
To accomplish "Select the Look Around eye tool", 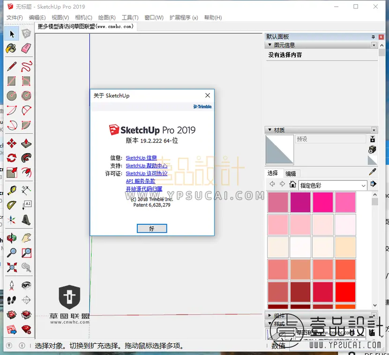I will [x=26, y=285].
